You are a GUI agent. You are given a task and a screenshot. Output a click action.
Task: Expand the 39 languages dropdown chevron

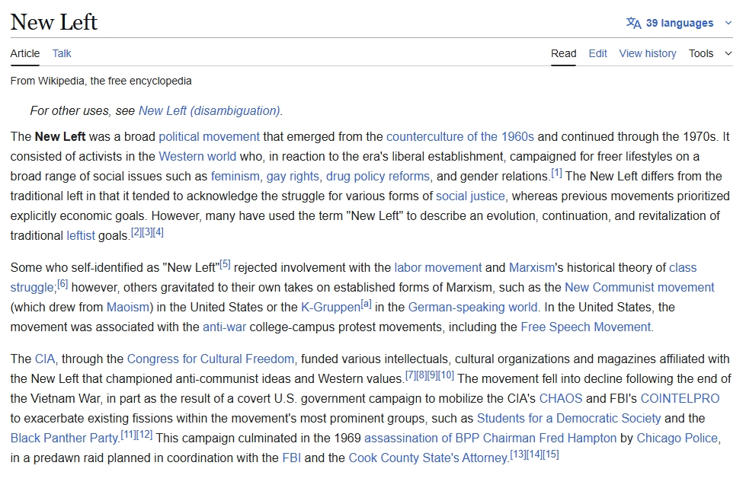[x=728, y=23]
